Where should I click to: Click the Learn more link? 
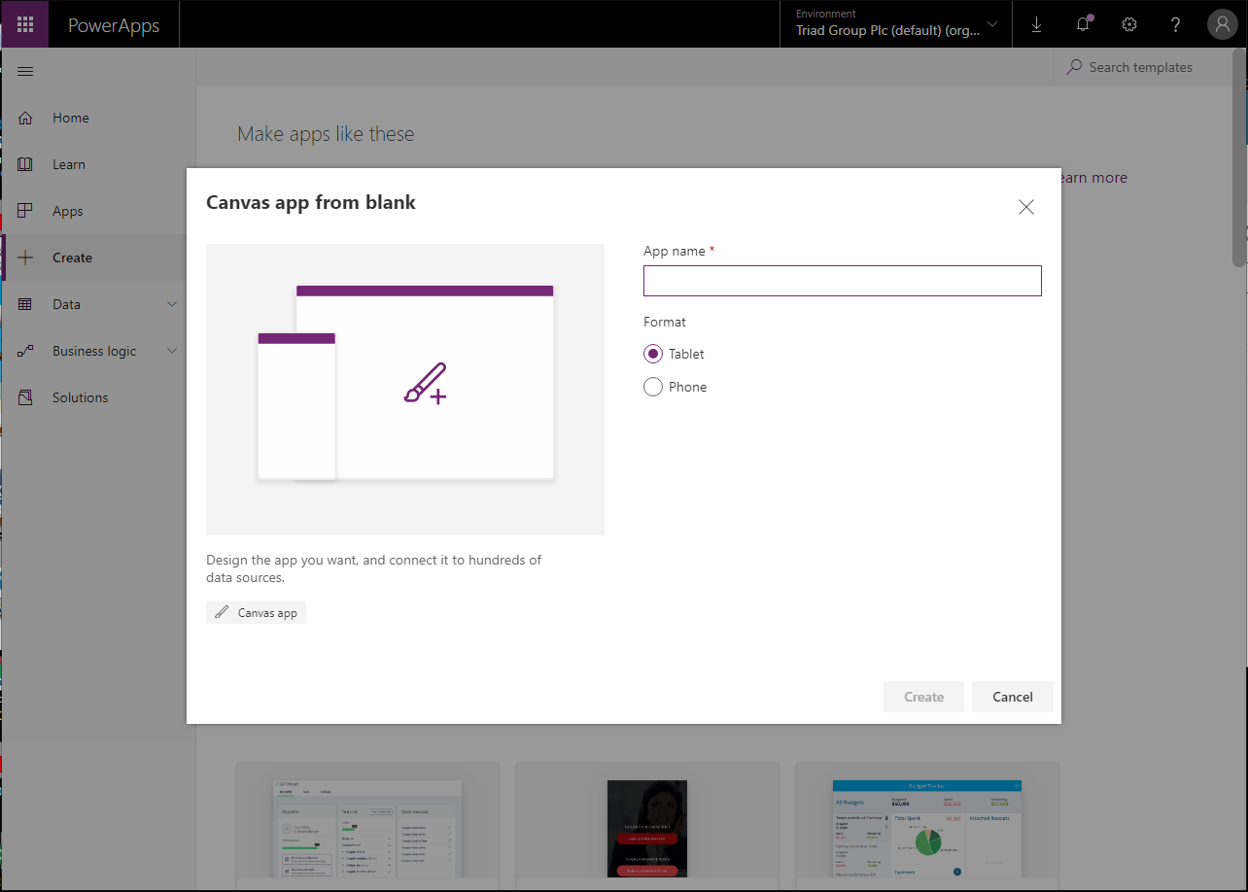[1092, 178]
